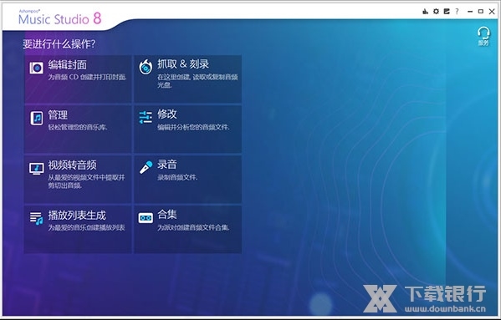The image size is (501, 320).
Task: Open the 修改 audio editing tile
Action: [187, 129]
